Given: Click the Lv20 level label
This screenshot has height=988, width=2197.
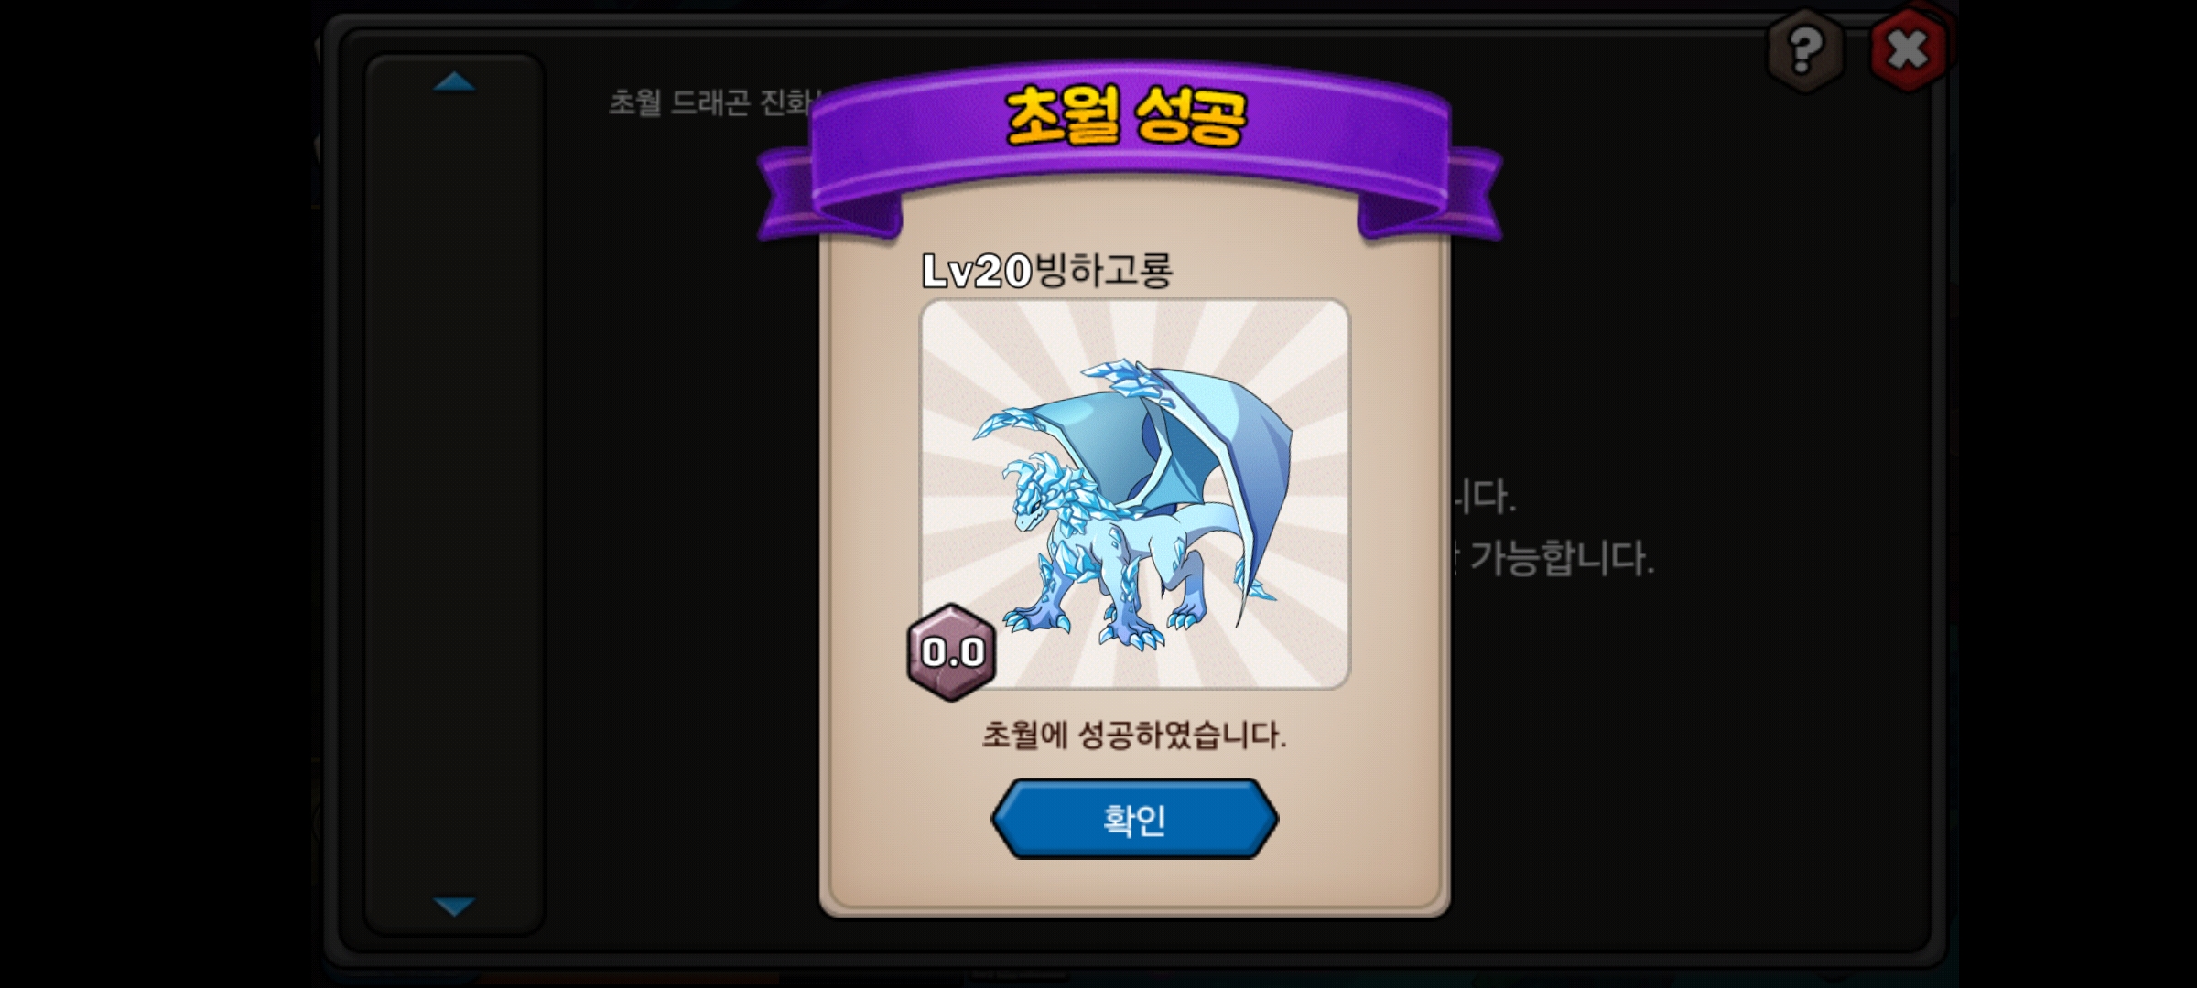Looking at the screenshot, I should coord(977,271).
